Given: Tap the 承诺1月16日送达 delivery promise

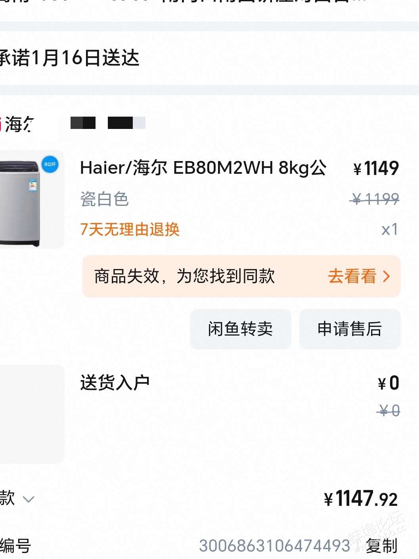Looking at the screenshot, I should coord(69,58).
